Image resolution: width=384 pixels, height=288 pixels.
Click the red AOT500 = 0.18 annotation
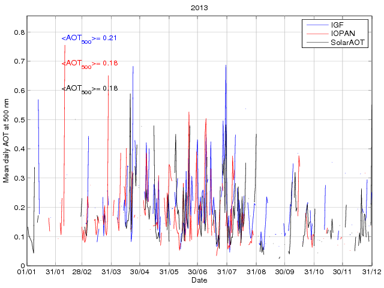89,64
